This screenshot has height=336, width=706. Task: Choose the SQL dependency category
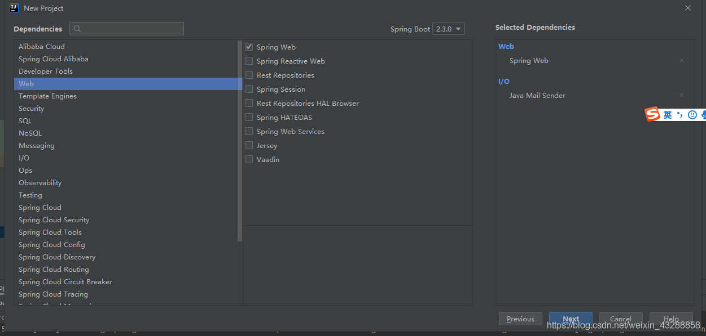click(x=25, y=120)
